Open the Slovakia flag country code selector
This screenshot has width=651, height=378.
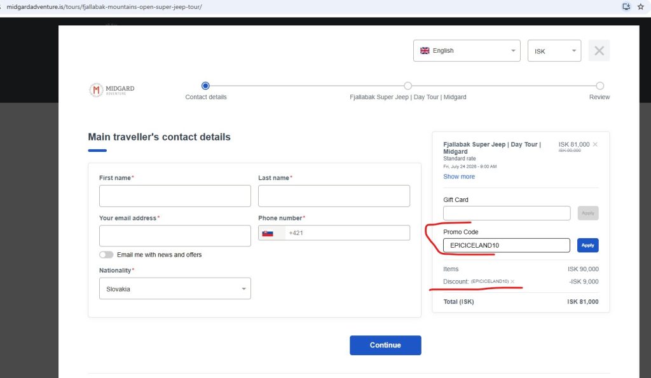pos(271,233)
